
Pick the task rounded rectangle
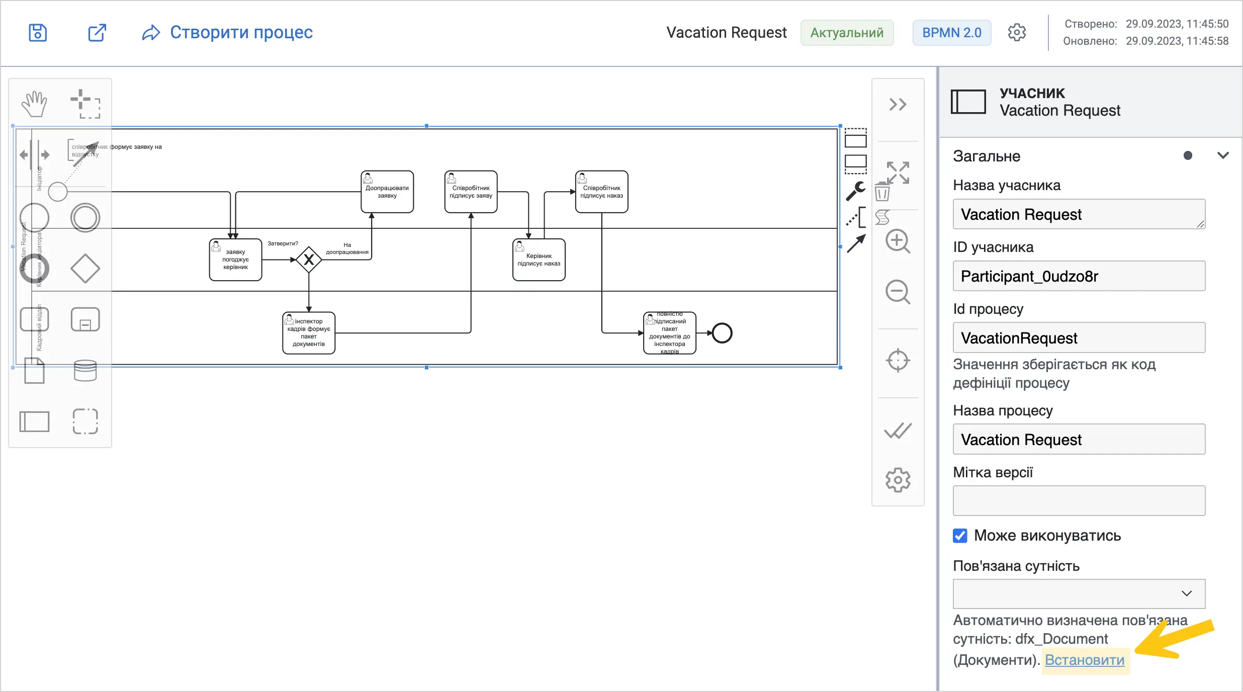click(x=34, y=319)
